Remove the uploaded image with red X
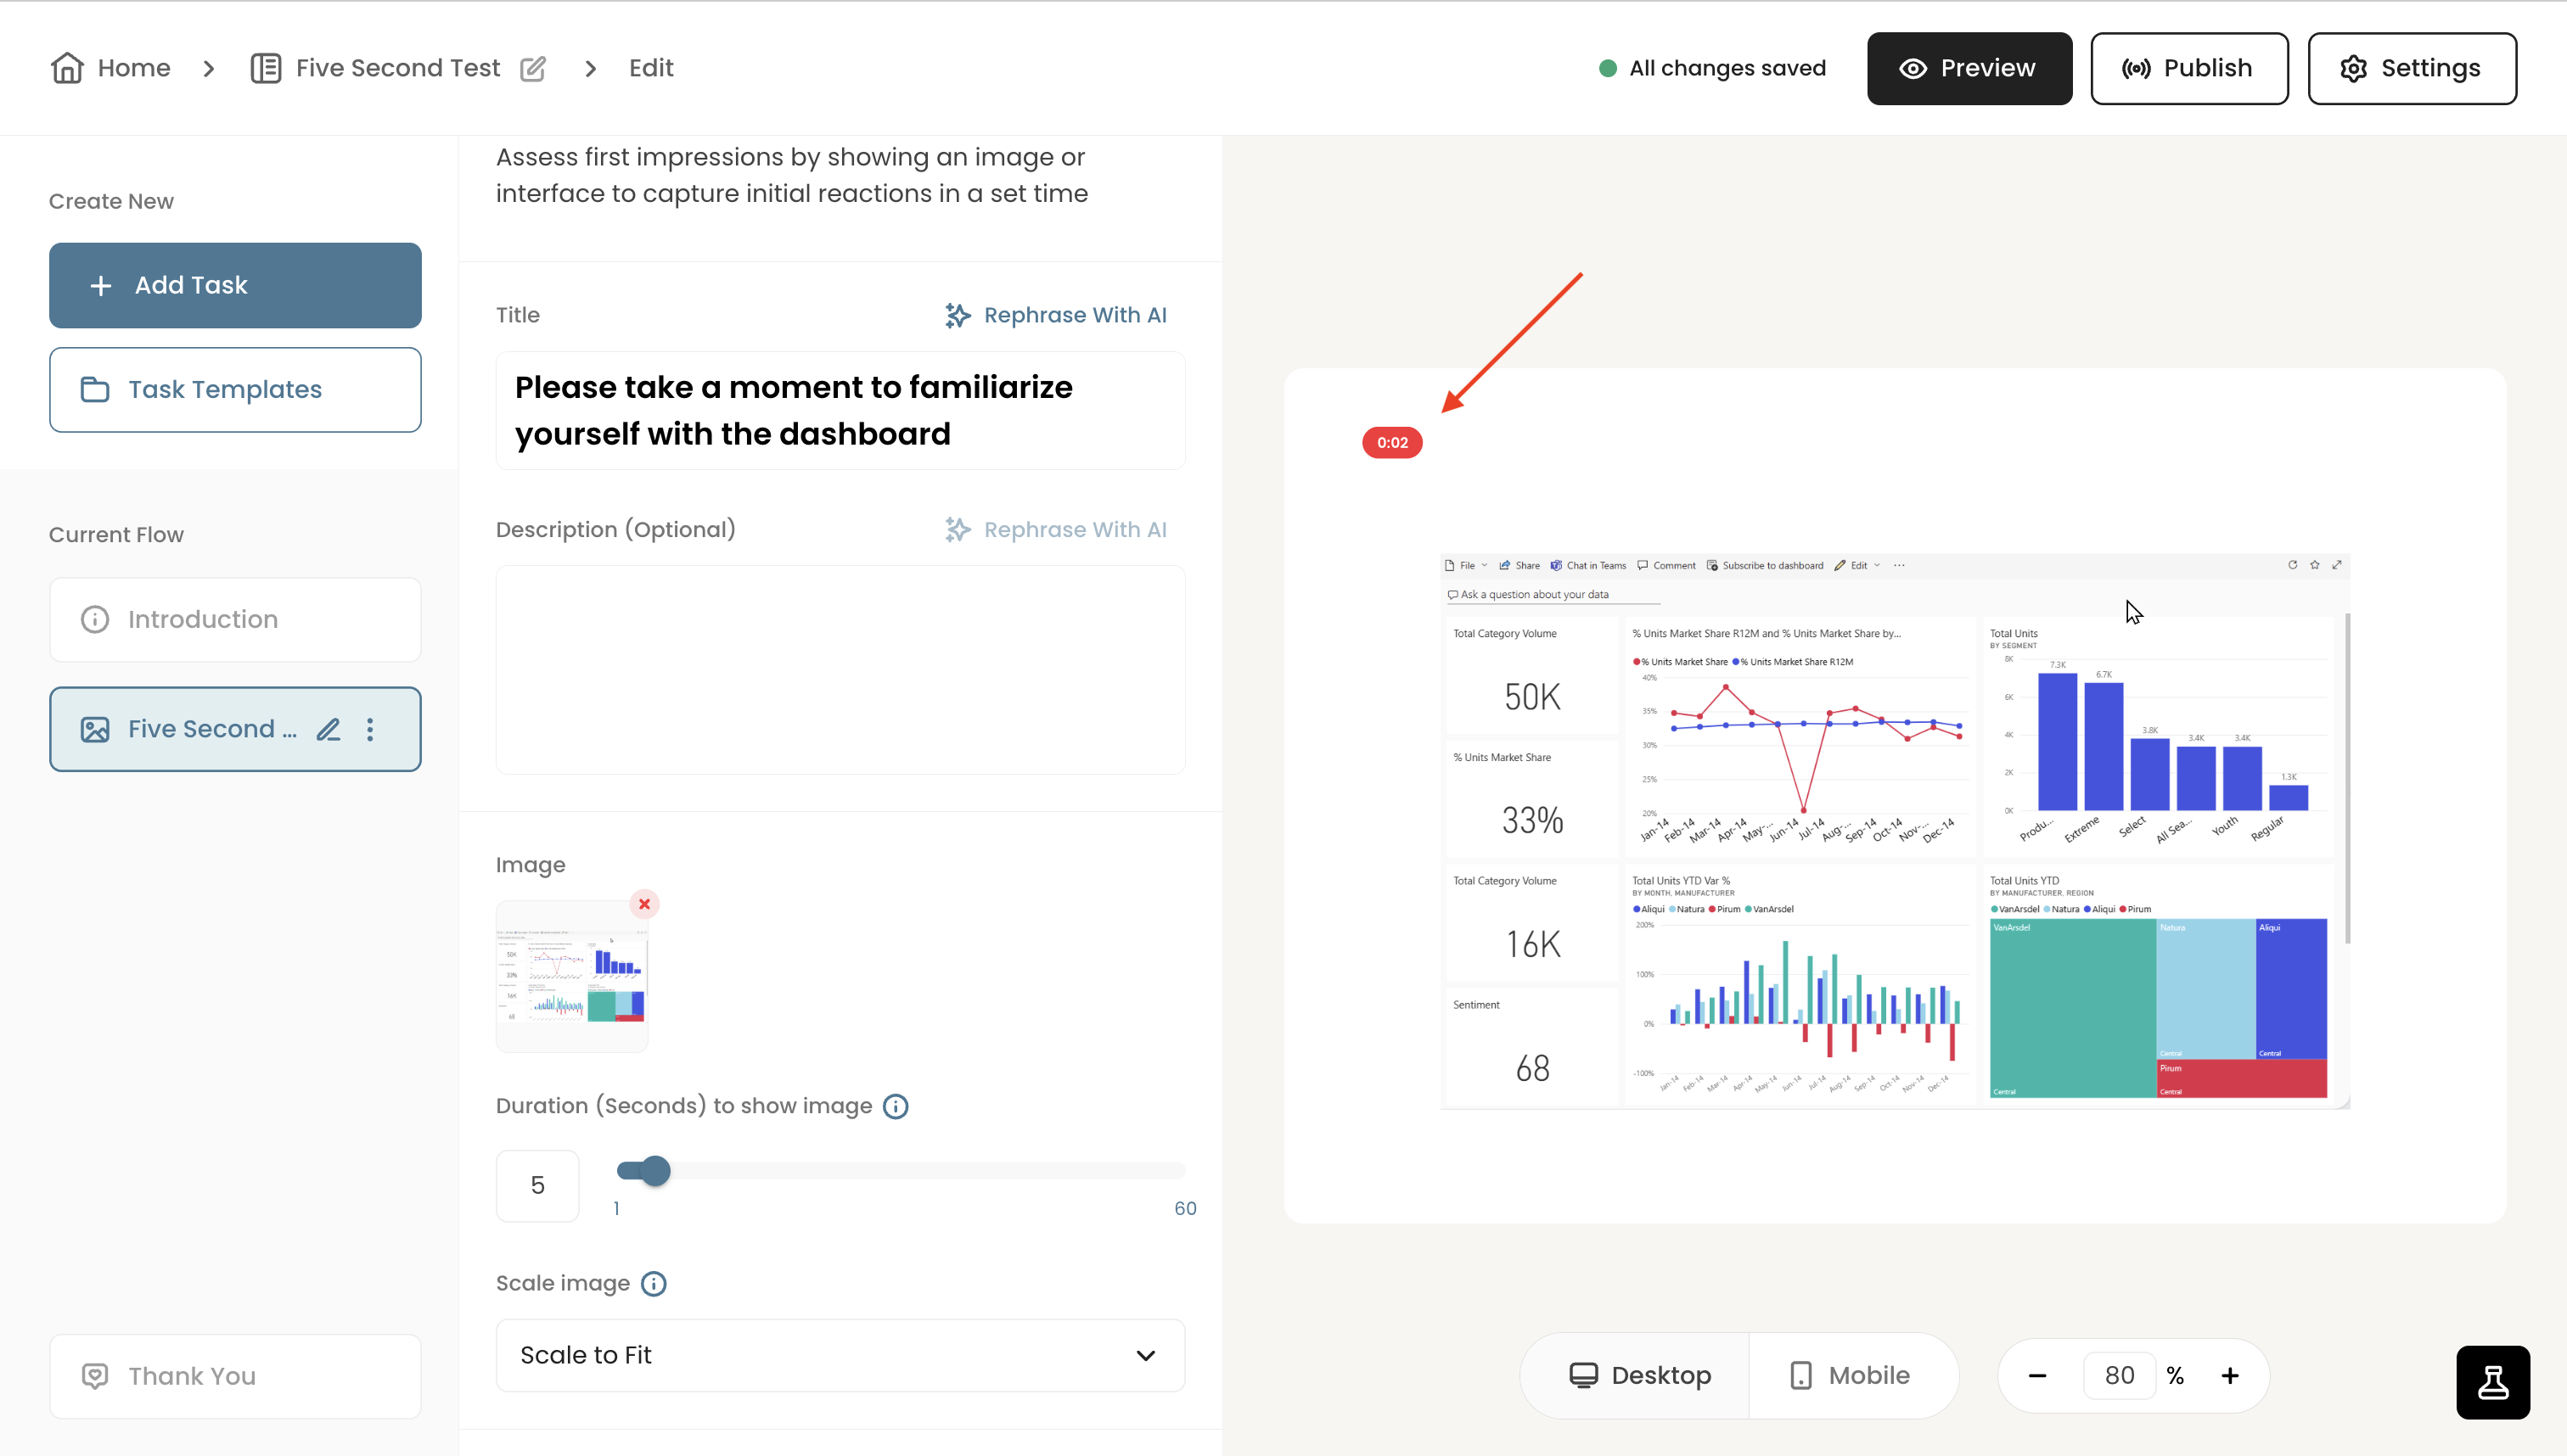This screenshot has width=2567, height=1456. (644, 904)
